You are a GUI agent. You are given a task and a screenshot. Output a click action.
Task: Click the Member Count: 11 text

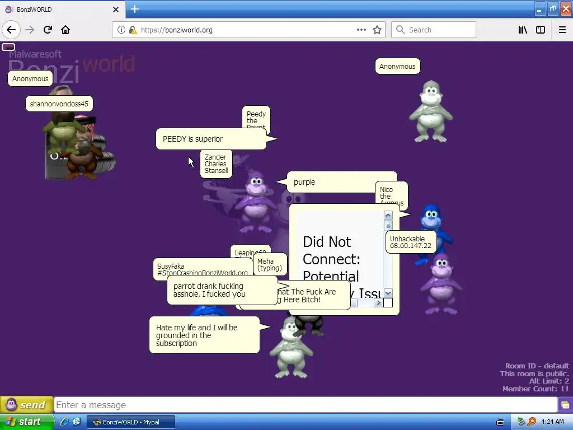click(x=536, y=389)
